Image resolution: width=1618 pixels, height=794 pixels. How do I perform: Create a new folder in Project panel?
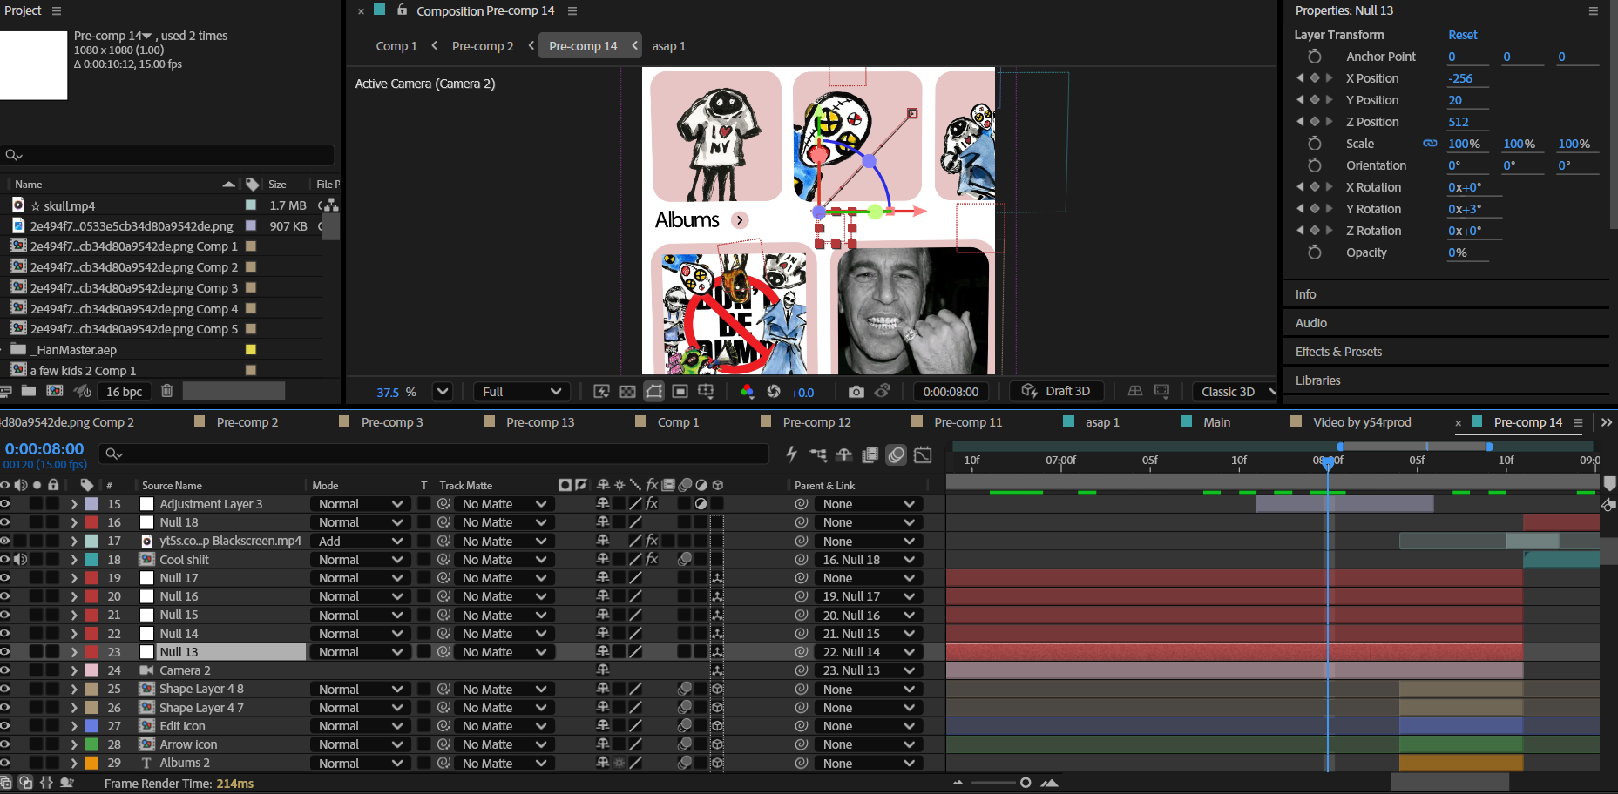click(29, 392)
